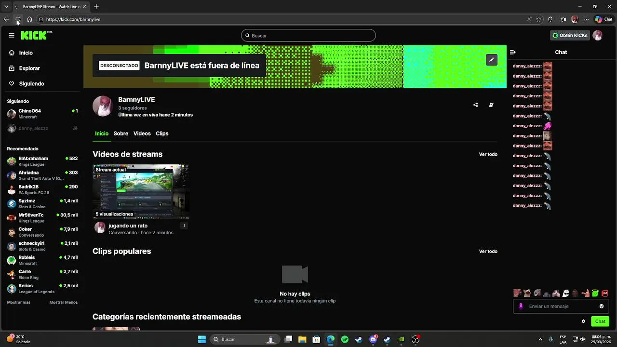Screen dimensions: 617x347
Task: Add page to favorites star icon
Action: click(x=538, y=19)
